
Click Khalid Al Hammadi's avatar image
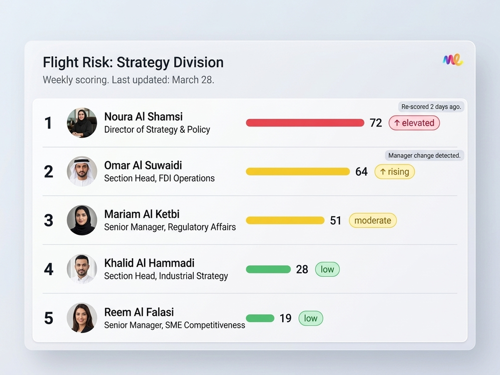82,269
